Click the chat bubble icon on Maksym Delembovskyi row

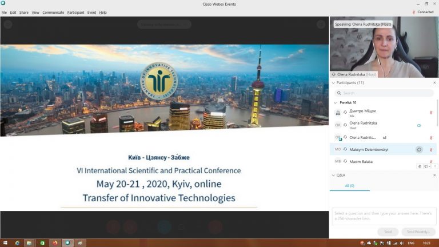click(x=419, y=150)
